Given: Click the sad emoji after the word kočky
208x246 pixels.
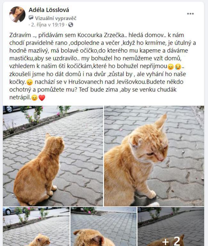Looking at the screenshot, I should [29, 82].
